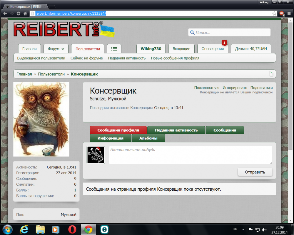The width and height of the screenshot is (294, 235).
Task: Launch Opera browser from taskbar
Action: [x=72, y=229]
